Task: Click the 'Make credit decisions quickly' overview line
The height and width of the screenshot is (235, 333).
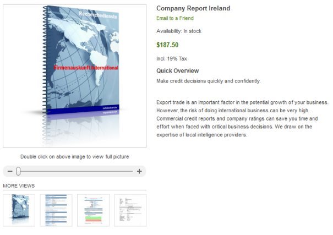Action: point(208,81)
